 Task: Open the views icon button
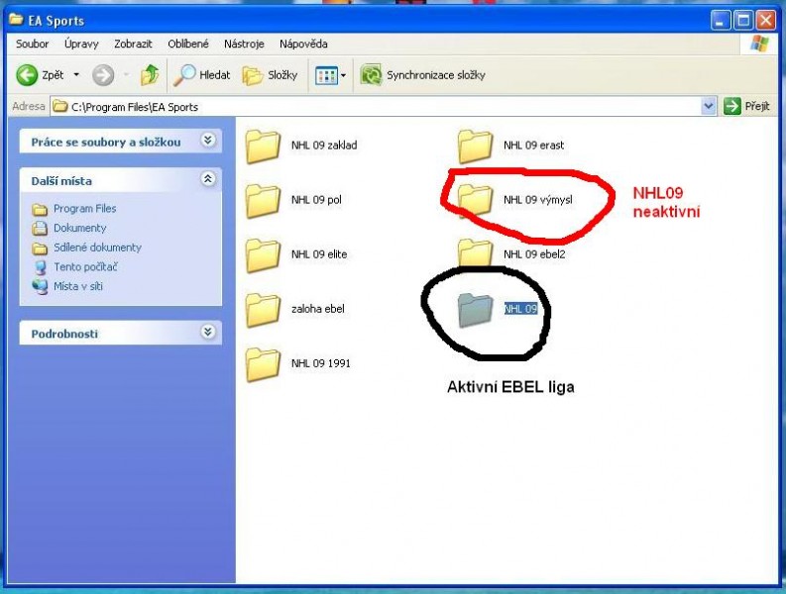tap(326, 75)
